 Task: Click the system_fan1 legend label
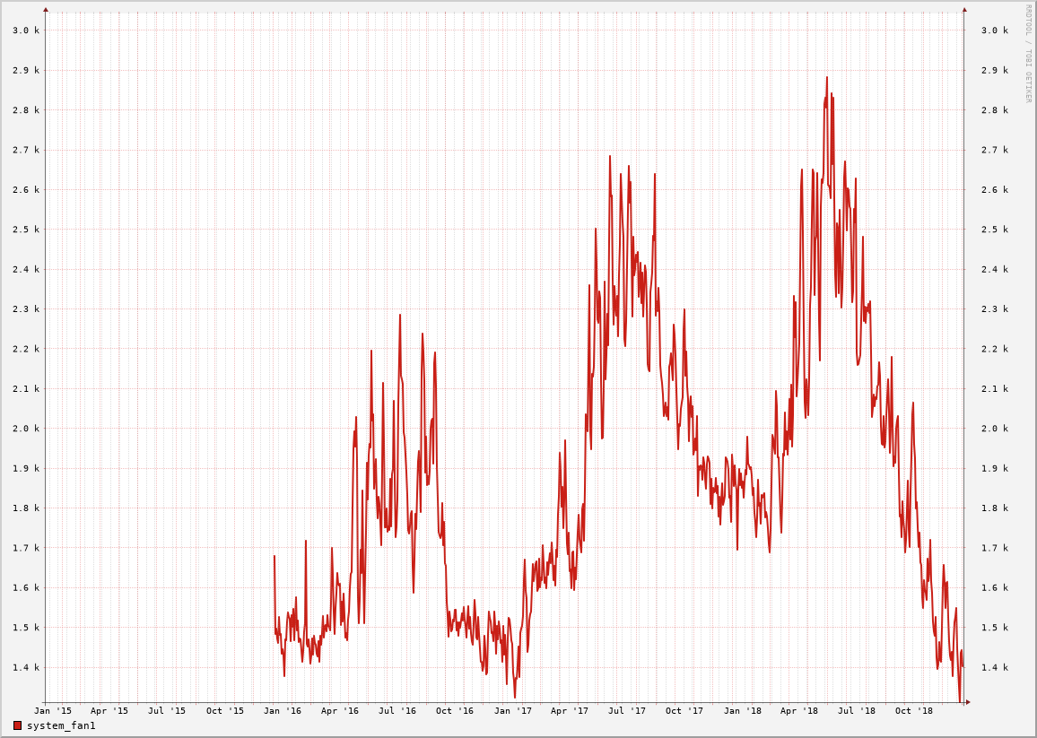coord(60,725)
